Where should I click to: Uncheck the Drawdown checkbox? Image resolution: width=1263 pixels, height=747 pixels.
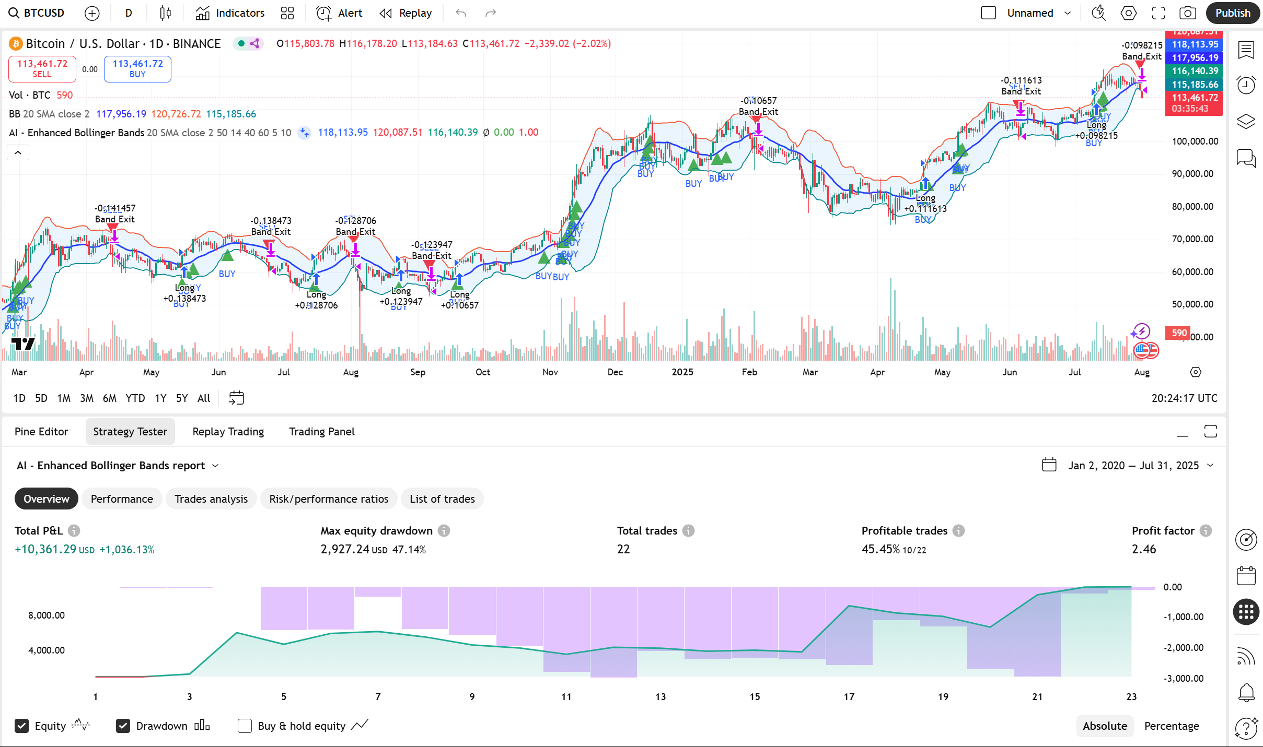point(123,726)
